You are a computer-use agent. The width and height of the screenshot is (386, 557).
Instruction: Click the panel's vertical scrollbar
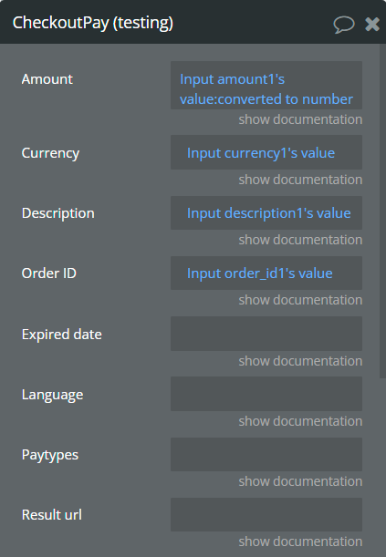click(382, 211)
